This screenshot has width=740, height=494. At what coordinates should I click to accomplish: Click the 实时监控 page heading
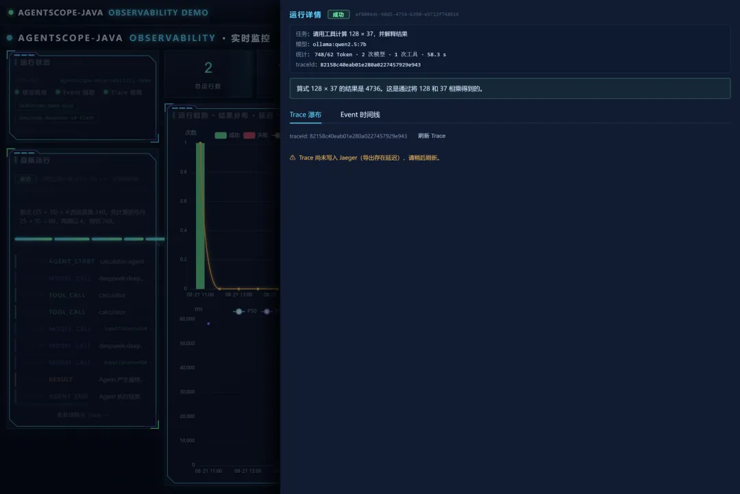click(x=250, y=38)
